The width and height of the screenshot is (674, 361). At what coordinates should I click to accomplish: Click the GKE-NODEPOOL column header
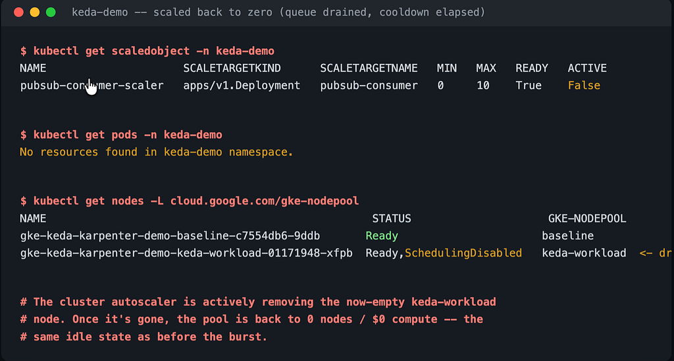point(586,218)
